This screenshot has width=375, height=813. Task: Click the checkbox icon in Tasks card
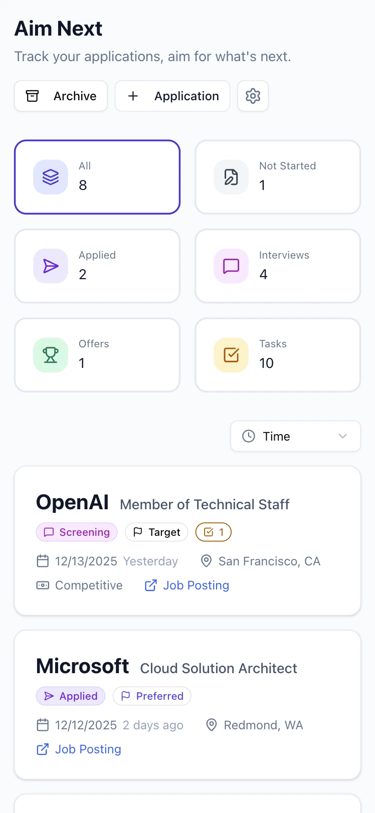pyautogui.click(x=231, y=355)
